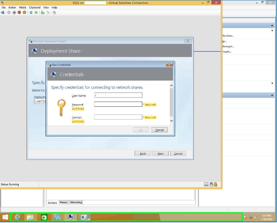
Task: Click the green Reset toolbar icon
Action: pos(36,12)
